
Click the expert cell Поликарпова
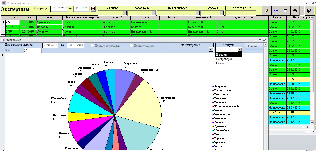coord(145,22)
